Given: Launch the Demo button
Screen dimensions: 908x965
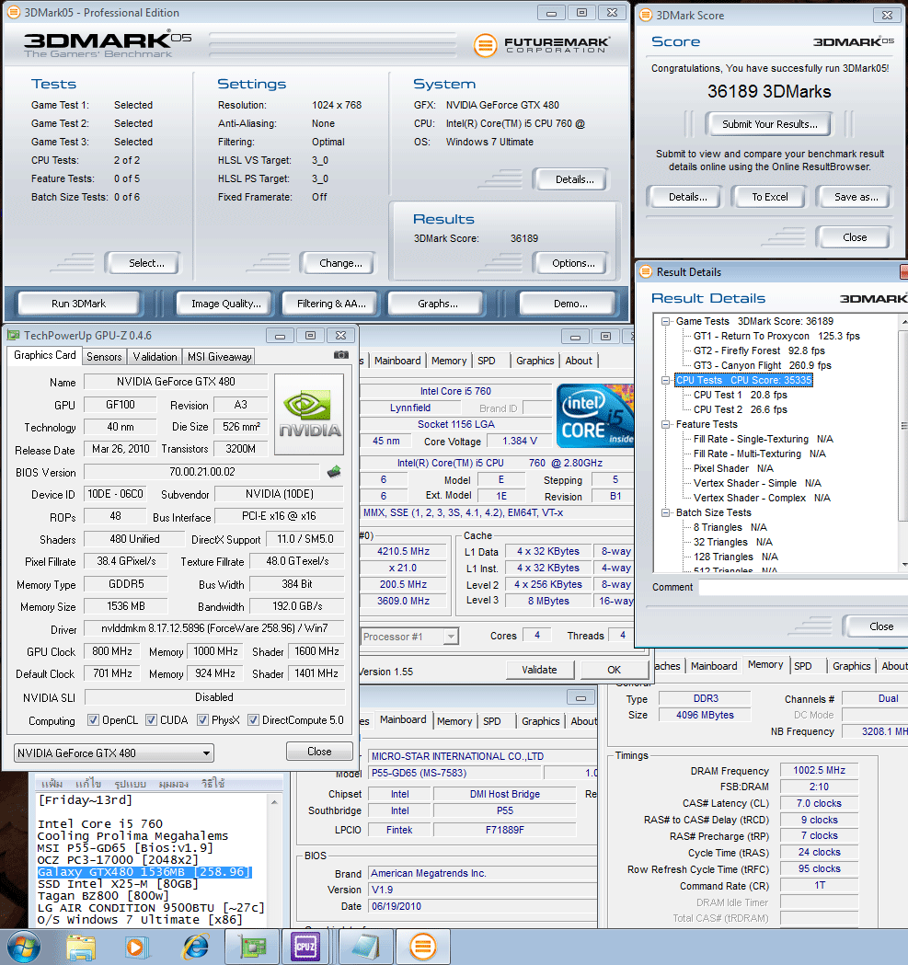Looking at the screenshot, I should point(570,304).
